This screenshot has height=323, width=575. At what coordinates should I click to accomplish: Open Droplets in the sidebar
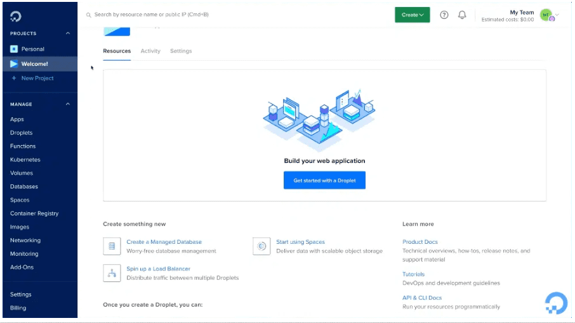coord(22,133)
